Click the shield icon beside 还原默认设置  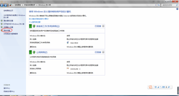click(2, 27)
